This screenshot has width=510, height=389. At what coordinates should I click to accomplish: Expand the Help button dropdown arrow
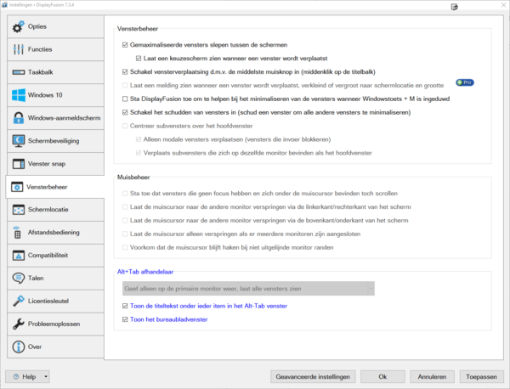[46, 376]
